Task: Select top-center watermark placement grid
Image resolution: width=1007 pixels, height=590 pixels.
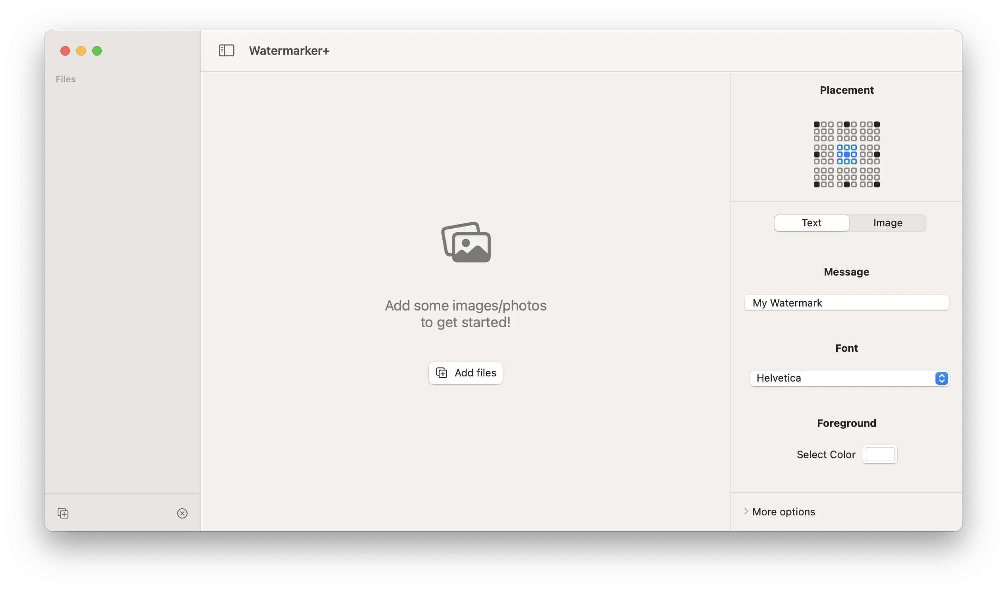Action: click(x=846, y=131)
